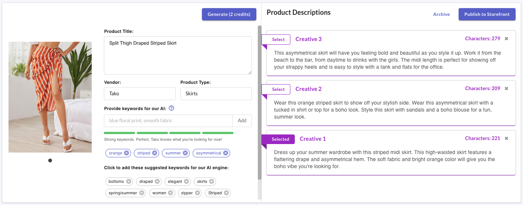Delete Creative 2 description
523x205 pixels.
pos(506,89)
